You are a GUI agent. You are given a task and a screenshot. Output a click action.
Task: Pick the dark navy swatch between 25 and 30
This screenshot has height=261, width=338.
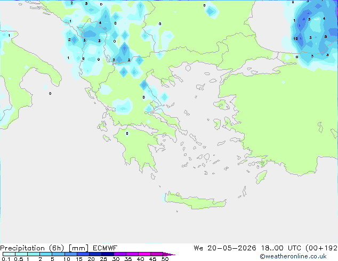pyautogui.click(x=108, y=254)
